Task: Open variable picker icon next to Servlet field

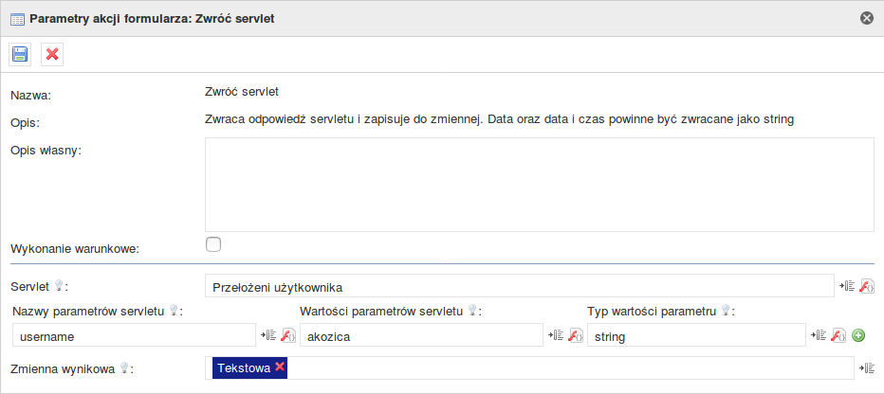Action: tap(847, 286)
